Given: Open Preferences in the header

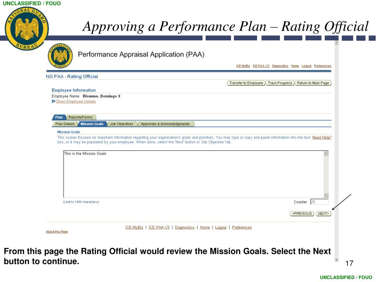Looking at the screenshot, I should [x=323, y=66].
